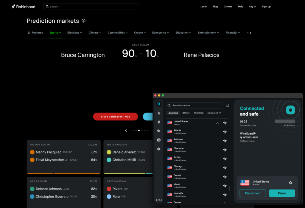Image resolution: width=305 pixels, height=208 pixels.
Task: Favorite the United States fastest location
Action: click(225, 123)
